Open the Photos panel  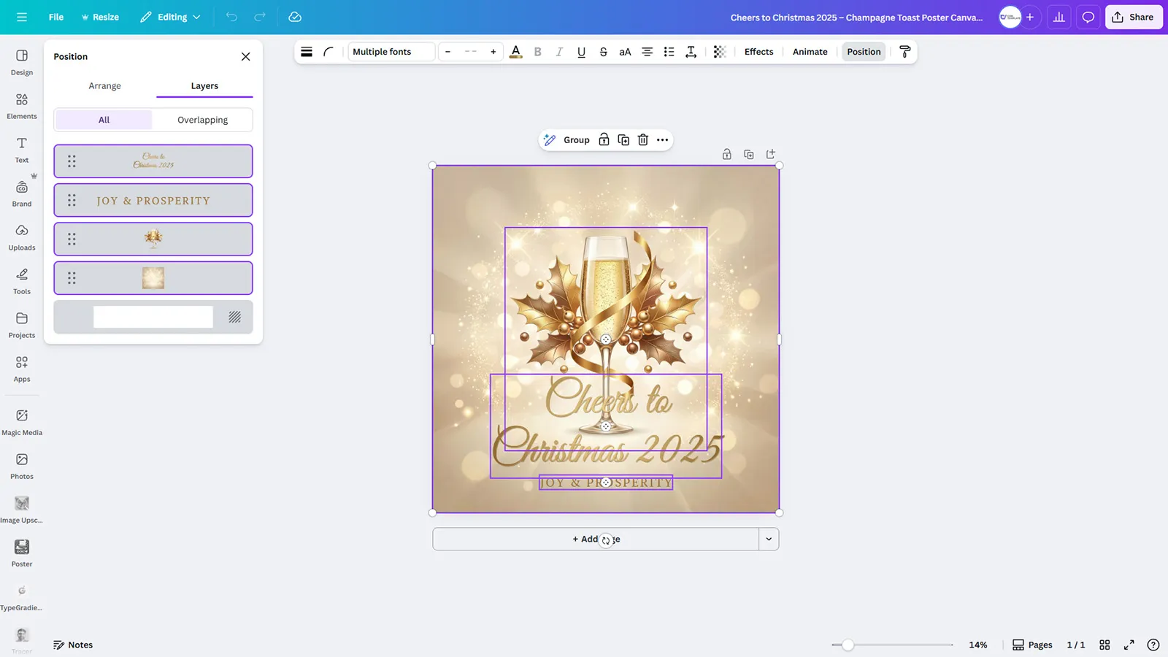21,465
